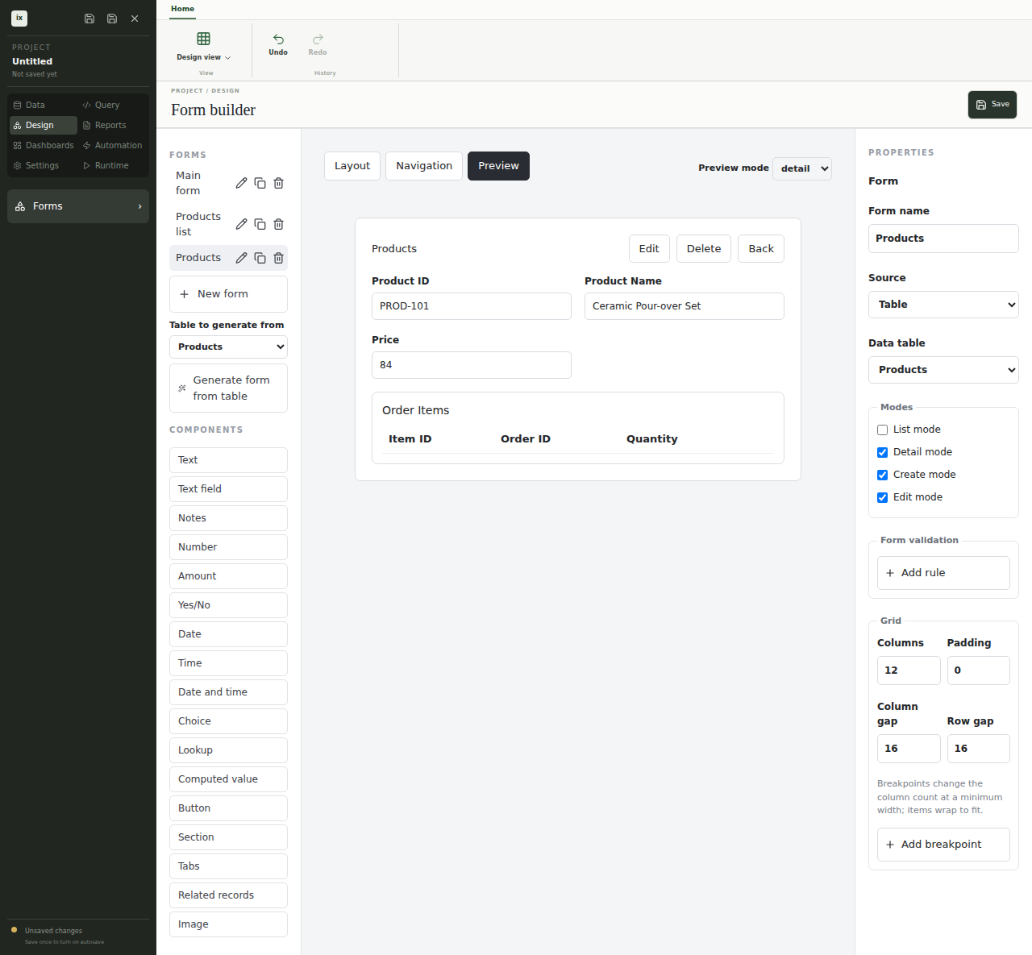Open project Settings

click(x=43, y=165)
